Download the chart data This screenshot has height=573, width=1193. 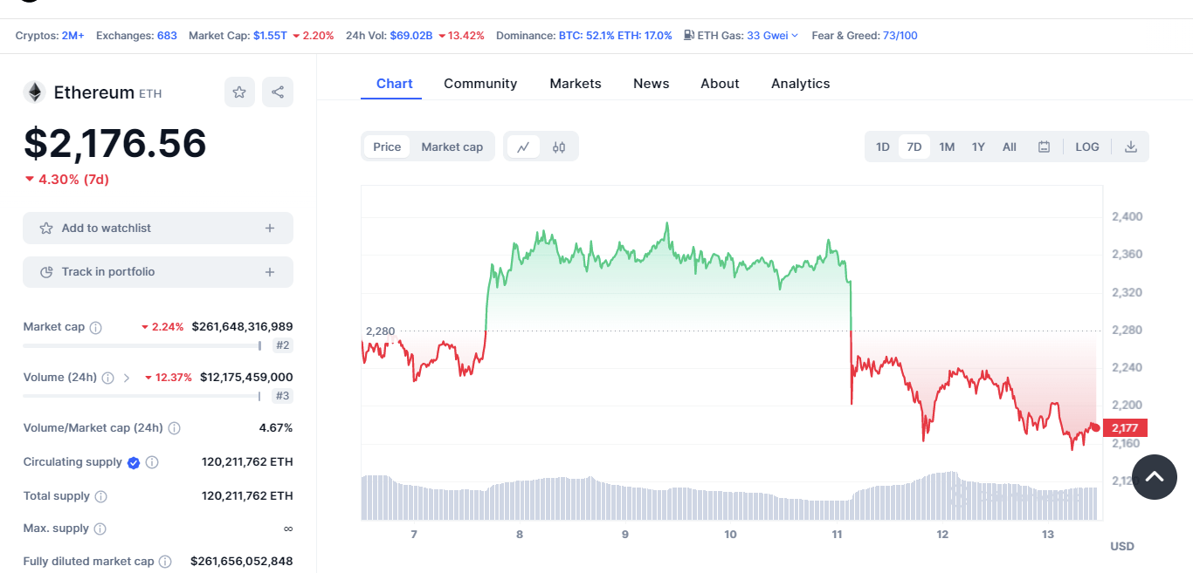(x=1131, y=147)
